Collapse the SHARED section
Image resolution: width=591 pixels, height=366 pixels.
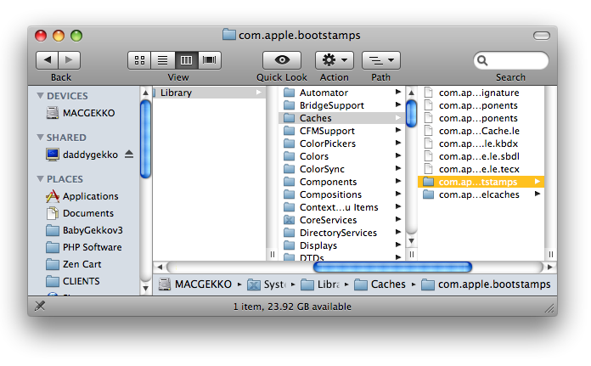(40, 138)
